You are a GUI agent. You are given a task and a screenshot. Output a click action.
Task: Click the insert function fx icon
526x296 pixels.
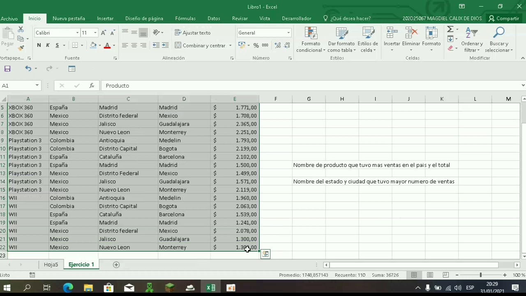(92, 86)
